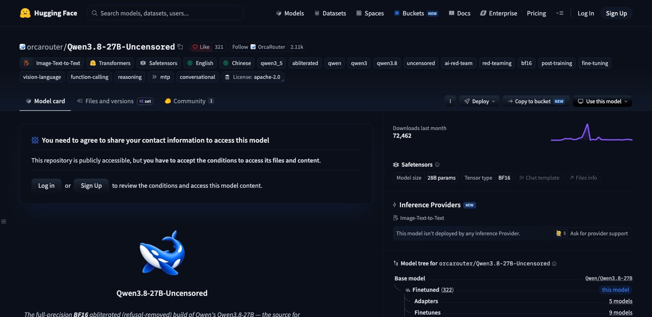The image size is (652, 317).
Task: Click the mtp tag
Action: pos(161,77)
